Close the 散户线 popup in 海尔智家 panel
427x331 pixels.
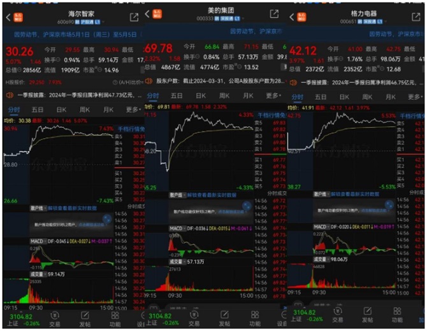click(106, 219)
